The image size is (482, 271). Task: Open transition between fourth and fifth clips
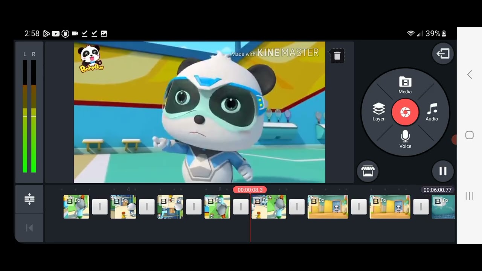pyautogui.click(x=241, y=207)
